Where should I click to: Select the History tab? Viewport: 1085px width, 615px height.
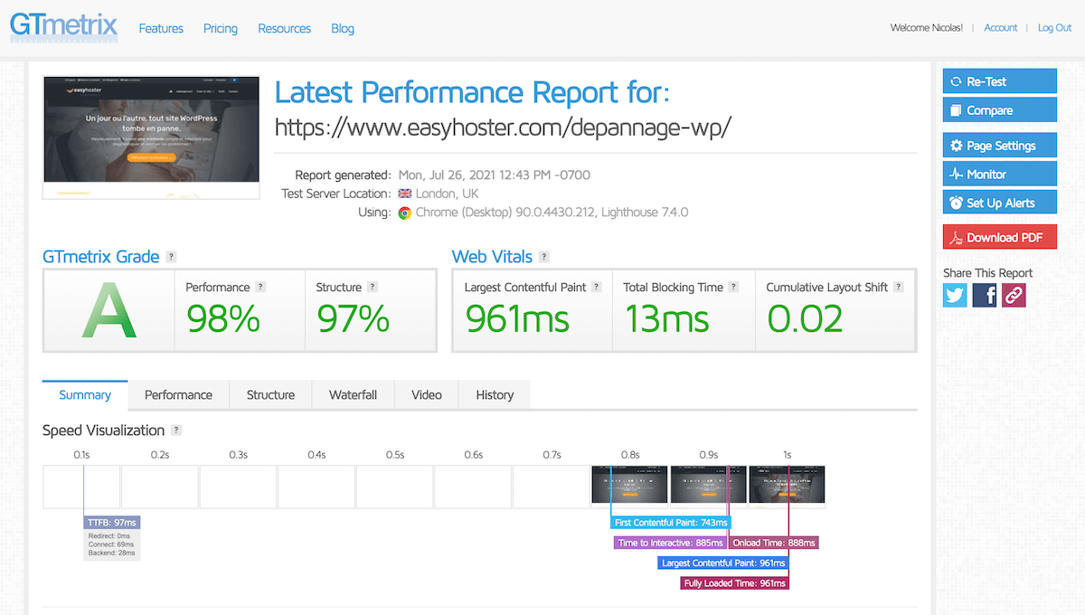pyautogui.click(x=495, y=395)
